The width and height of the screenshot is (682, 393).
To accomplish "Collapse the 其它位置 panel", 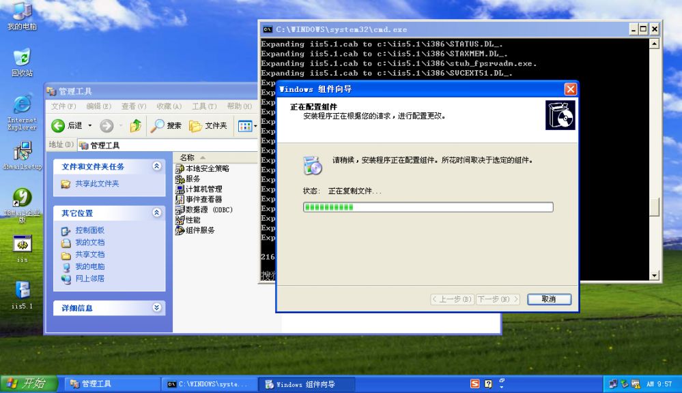I will point(156,213).
